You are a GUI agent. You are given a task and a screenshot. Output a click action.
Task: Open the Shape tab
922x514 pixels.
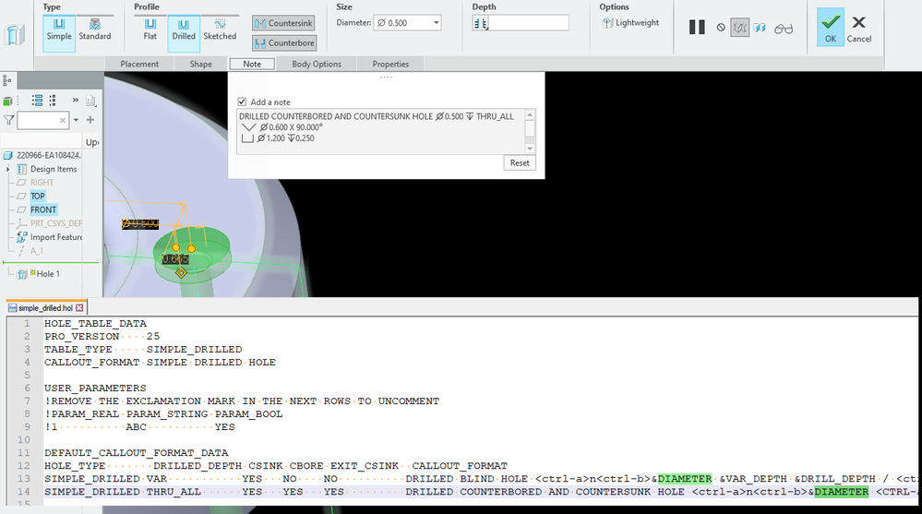pyautogui.click(x=200, y=64)
